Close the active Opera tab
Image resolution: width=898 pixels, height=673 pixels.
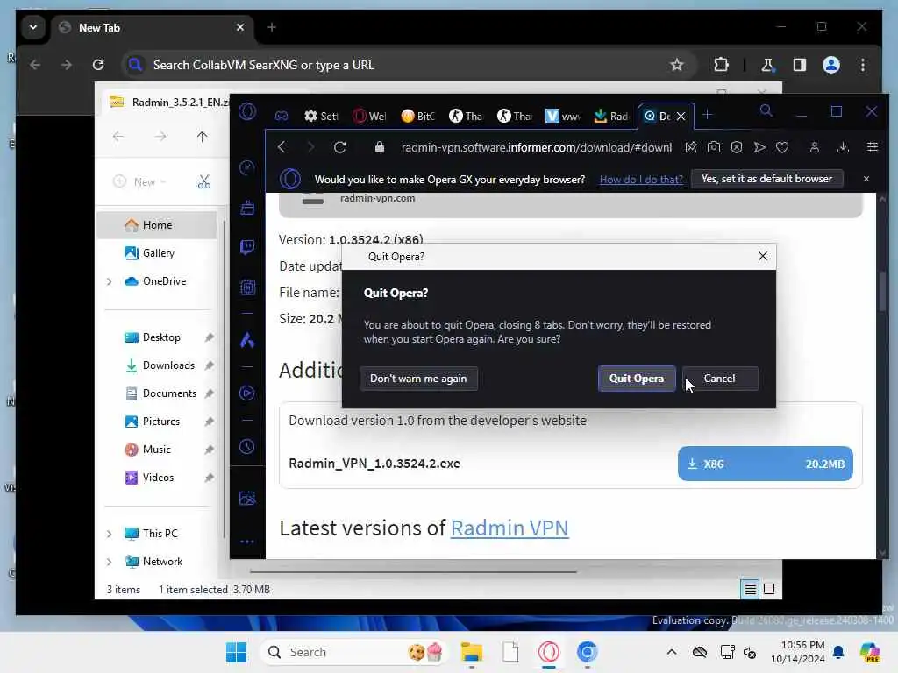click(x=681, y=117)
